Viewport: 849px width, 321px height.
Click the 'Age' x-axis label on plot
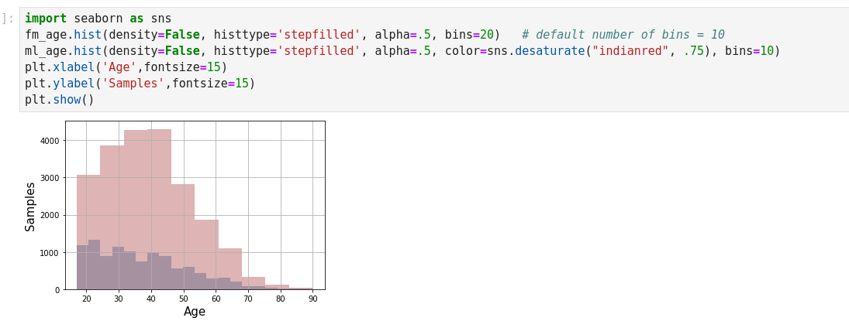(x=195, y=312)
